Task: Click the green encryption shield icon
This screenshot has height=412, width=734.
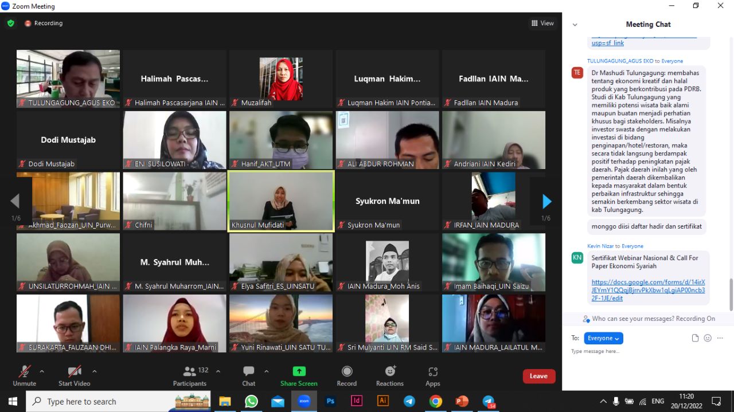Action: click(11, 23)
